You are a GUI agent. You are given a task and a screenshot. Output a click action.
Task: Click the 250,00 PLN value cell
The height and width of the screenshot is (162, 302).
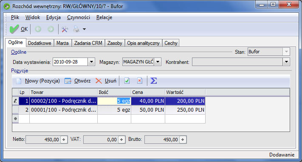(185, 110)
